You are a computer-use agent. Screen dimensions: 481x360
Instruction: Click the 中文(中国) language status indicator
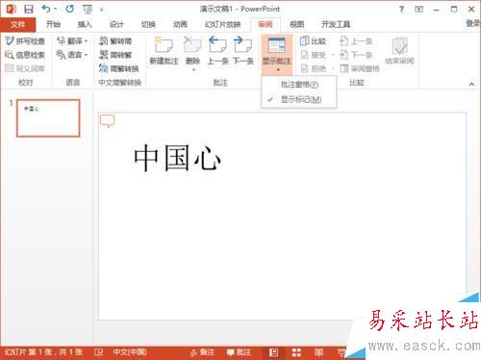pyautogui.click(x=130, y=352)
